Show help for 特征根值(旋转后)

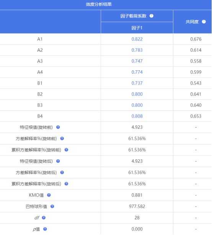(x=58, y=161)
